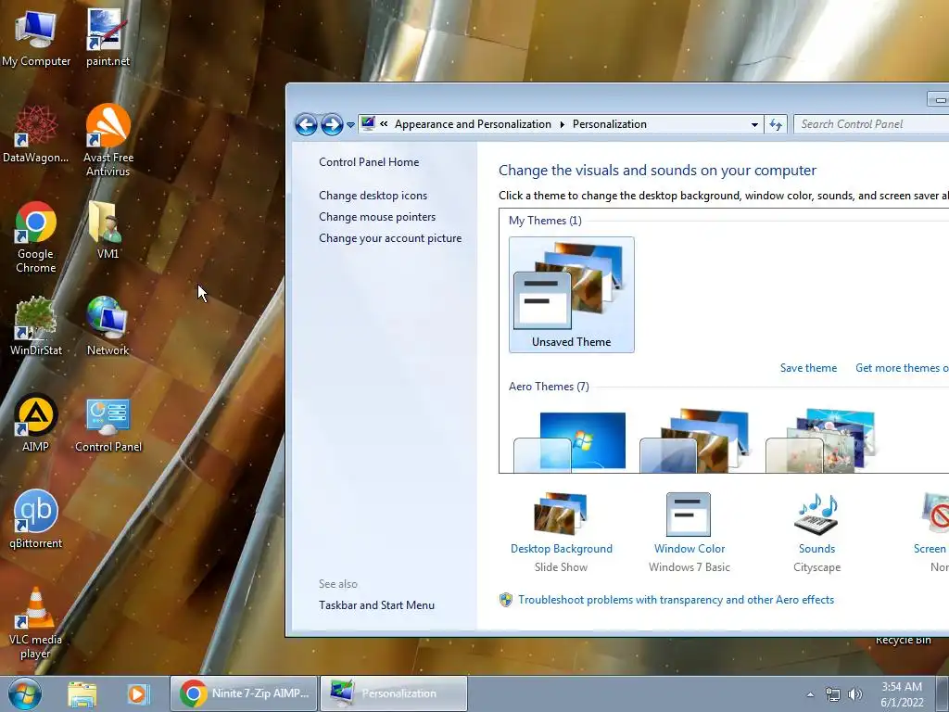Screen dimensions: 949x712
Task: Select the VM1 folder on desktop
Action: click(x=108, y=230)
